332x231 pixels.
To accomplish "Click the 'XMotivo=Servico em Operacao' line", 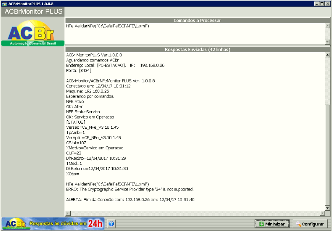I will [x=95, y=148].
